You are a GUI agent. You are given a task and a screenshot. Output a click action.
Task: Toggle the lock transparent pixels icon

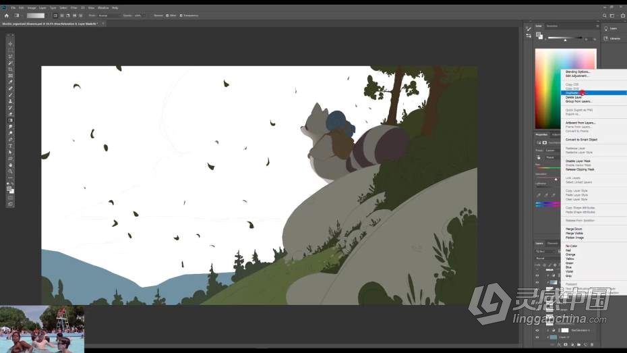(x=544, y=265)
